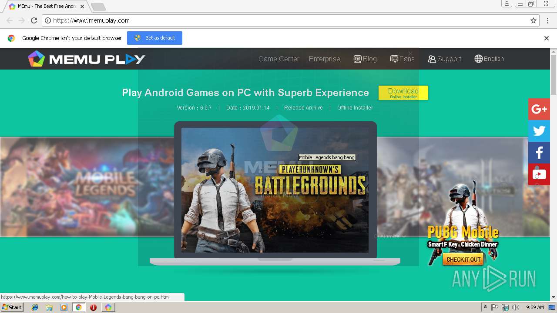Go back in browser

10,20
